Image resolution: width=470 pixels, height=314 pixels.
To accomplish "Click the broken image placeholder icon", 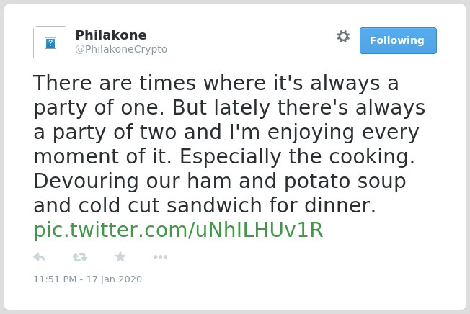I will pos(50,43).
